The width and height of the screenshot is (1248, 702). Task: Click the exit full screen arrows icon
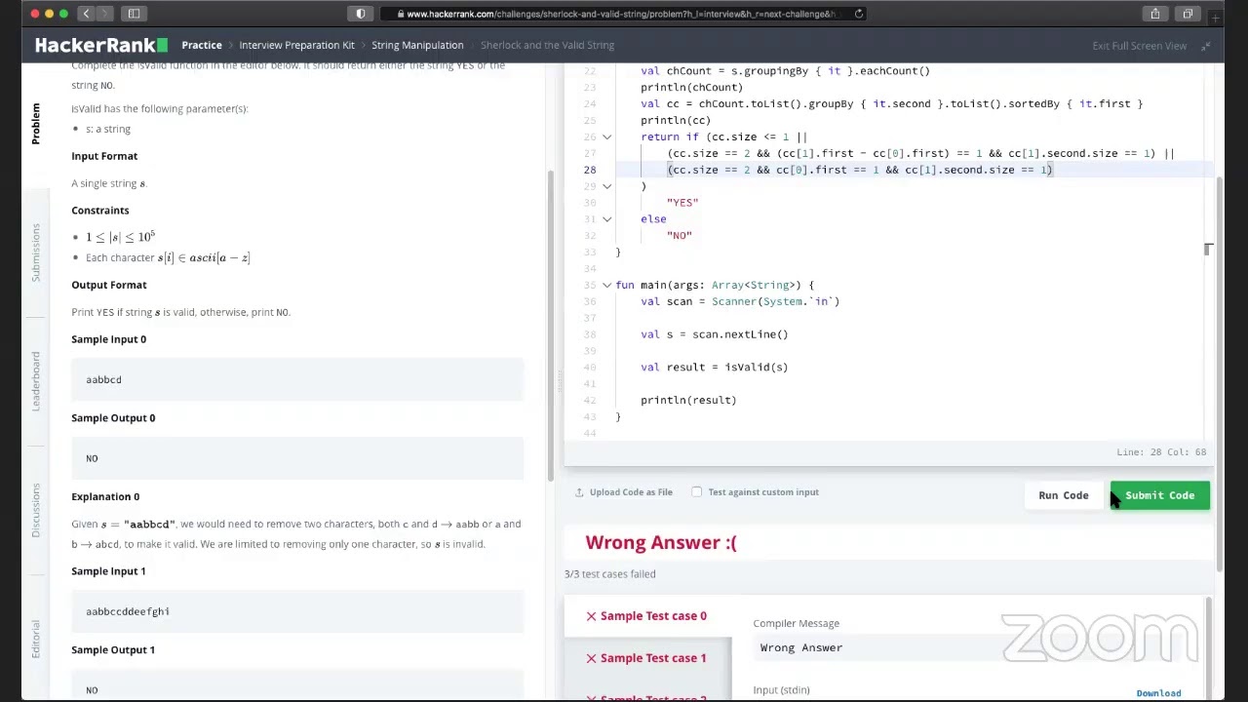(1206, 46)
